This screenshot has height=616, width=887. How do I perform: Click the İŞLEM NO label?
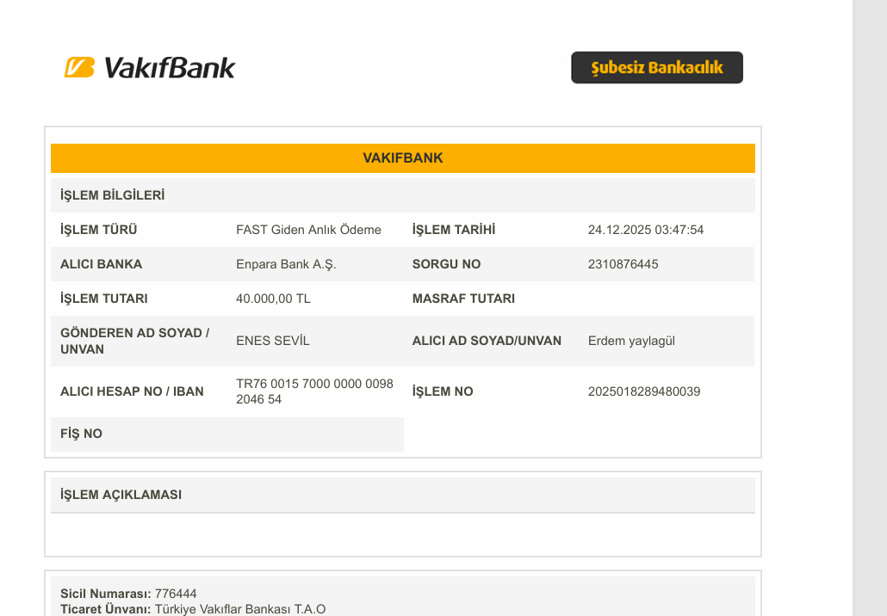click(x=443, y=391)
